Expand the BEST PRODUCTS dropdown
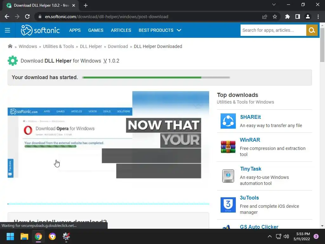The image size is (325, 244). click(x=160, y=30)
